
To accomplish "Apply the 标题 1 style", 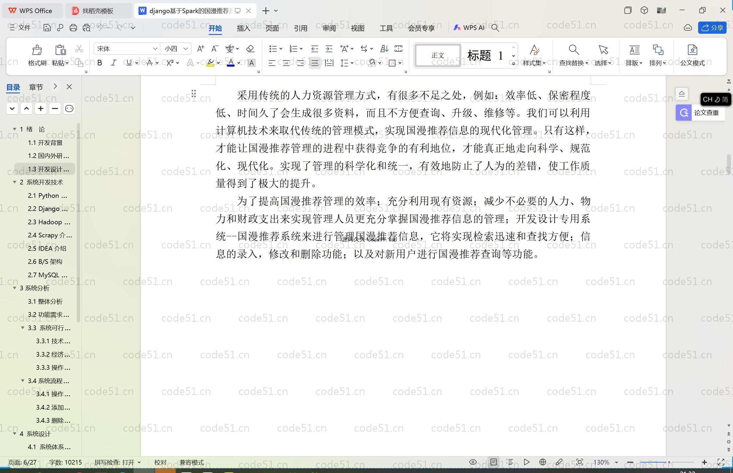I will pyautogui.click(x=485, y=56).
